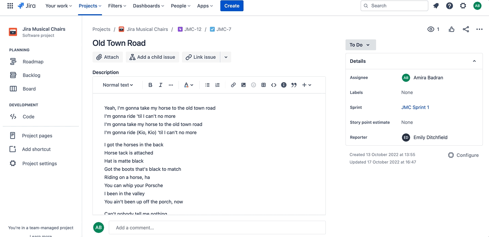This screenshot has height=237, width=489.
Task: Open the help question mark icon
Action: tap(450, 6)
